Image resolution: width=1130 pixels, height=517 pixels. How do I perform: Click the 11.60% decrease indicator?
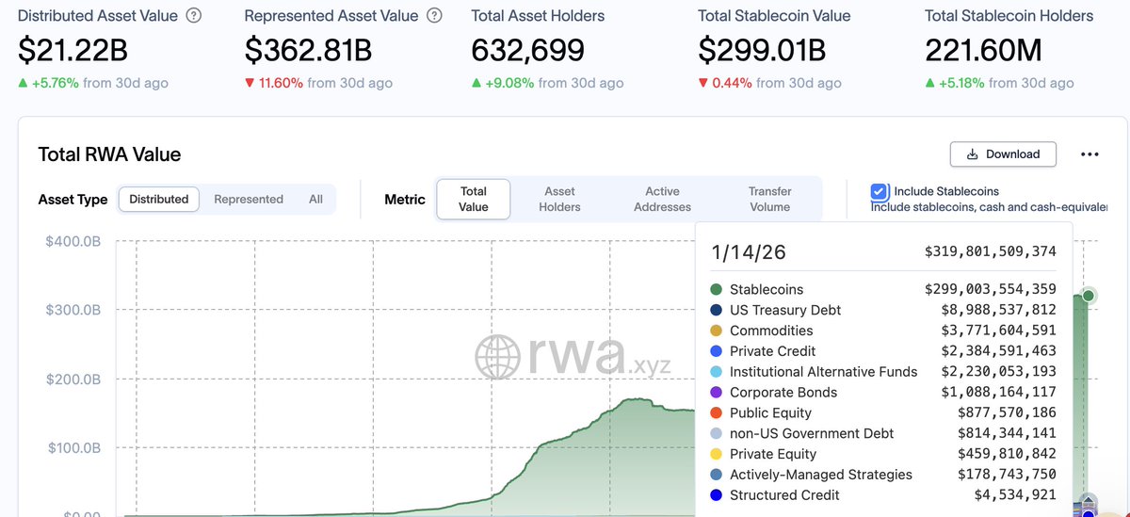[x=274, y=83]
